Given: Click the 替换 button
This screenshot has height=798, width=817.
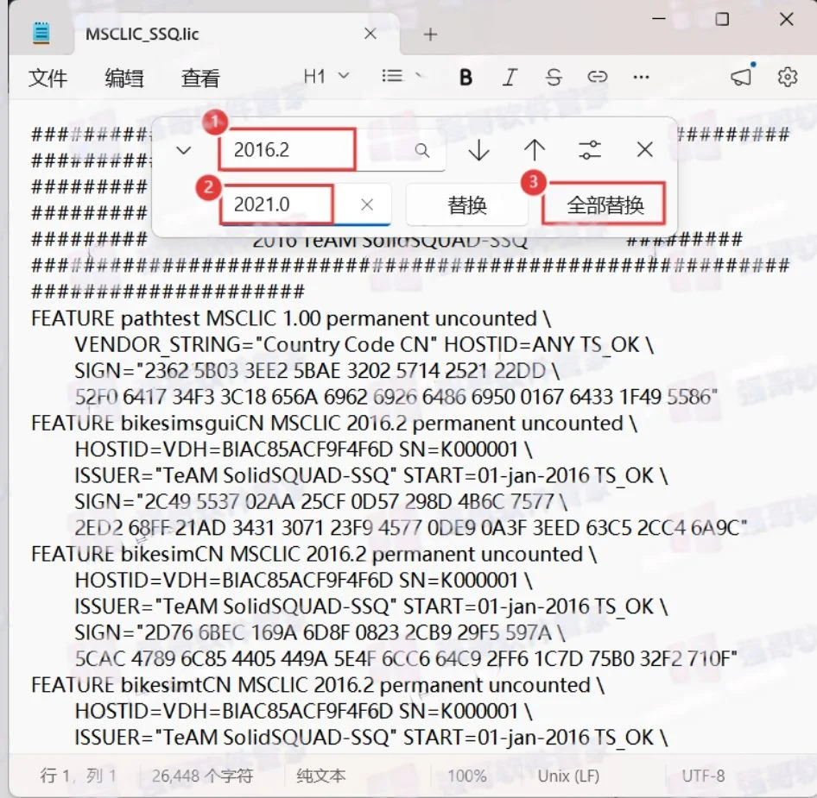Looking at the screenshot, I should pyautogui.click(x=467, y=205).
